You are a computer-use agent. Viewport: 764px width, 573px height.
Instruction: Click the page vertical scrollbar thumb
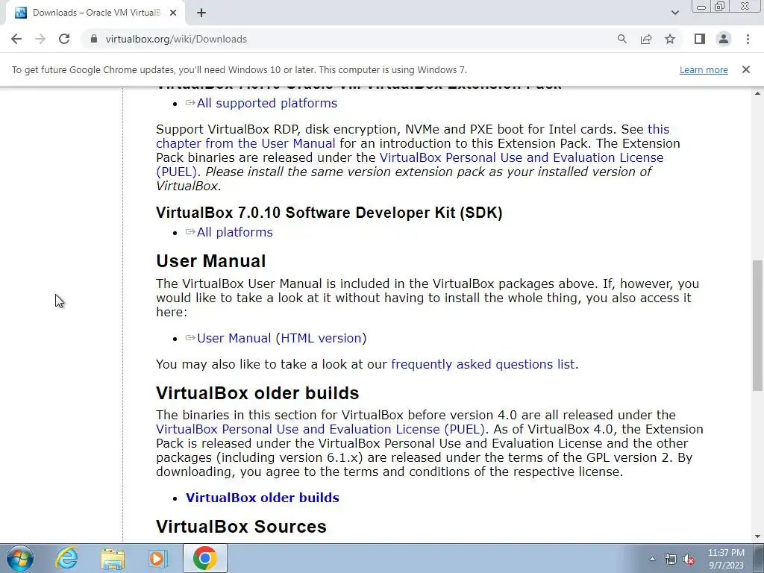[x=757, y=325]
